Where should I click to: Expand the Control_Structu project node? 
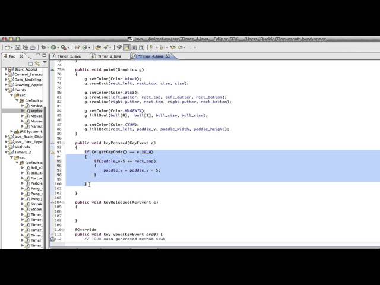[6, 75]
